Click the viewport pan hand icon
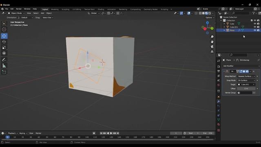This screenshot has height=147, width=261. (212, 42)
